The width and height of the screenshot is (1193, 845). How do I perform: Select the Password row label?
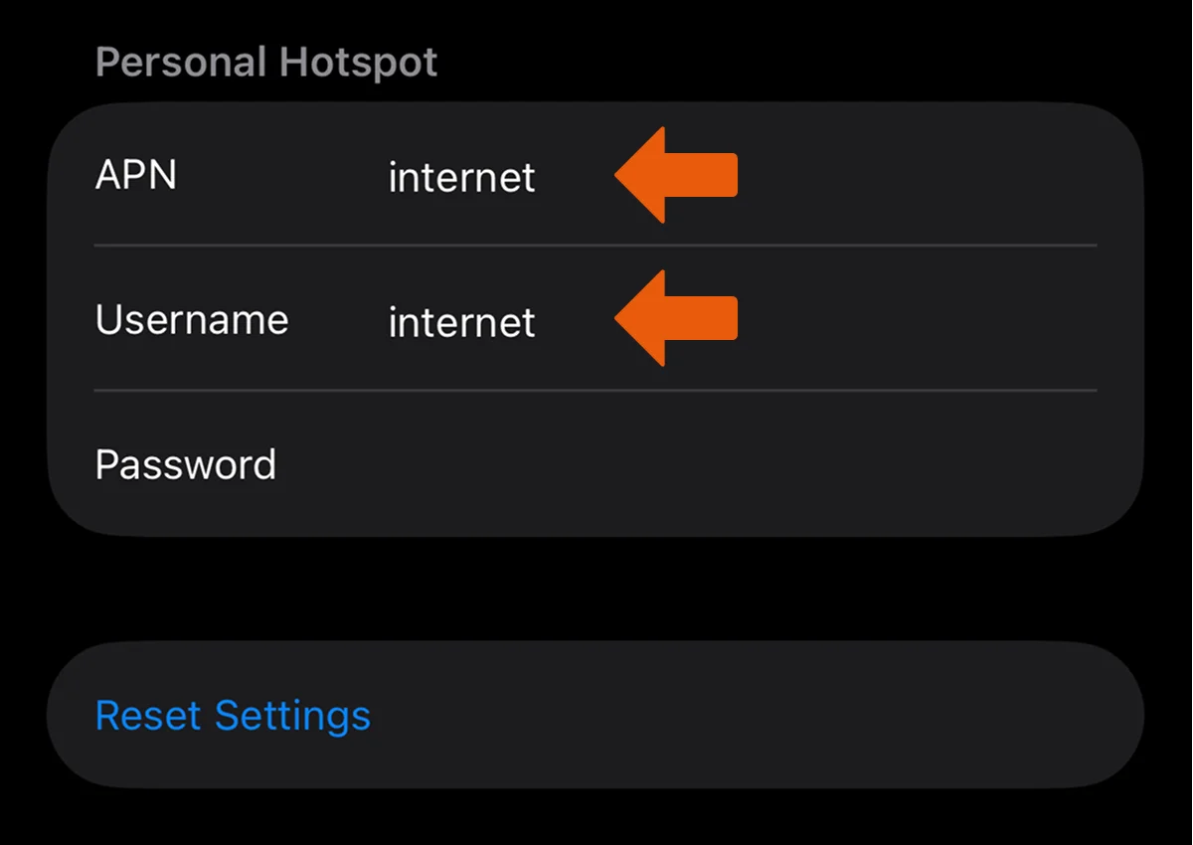[186, 464]
